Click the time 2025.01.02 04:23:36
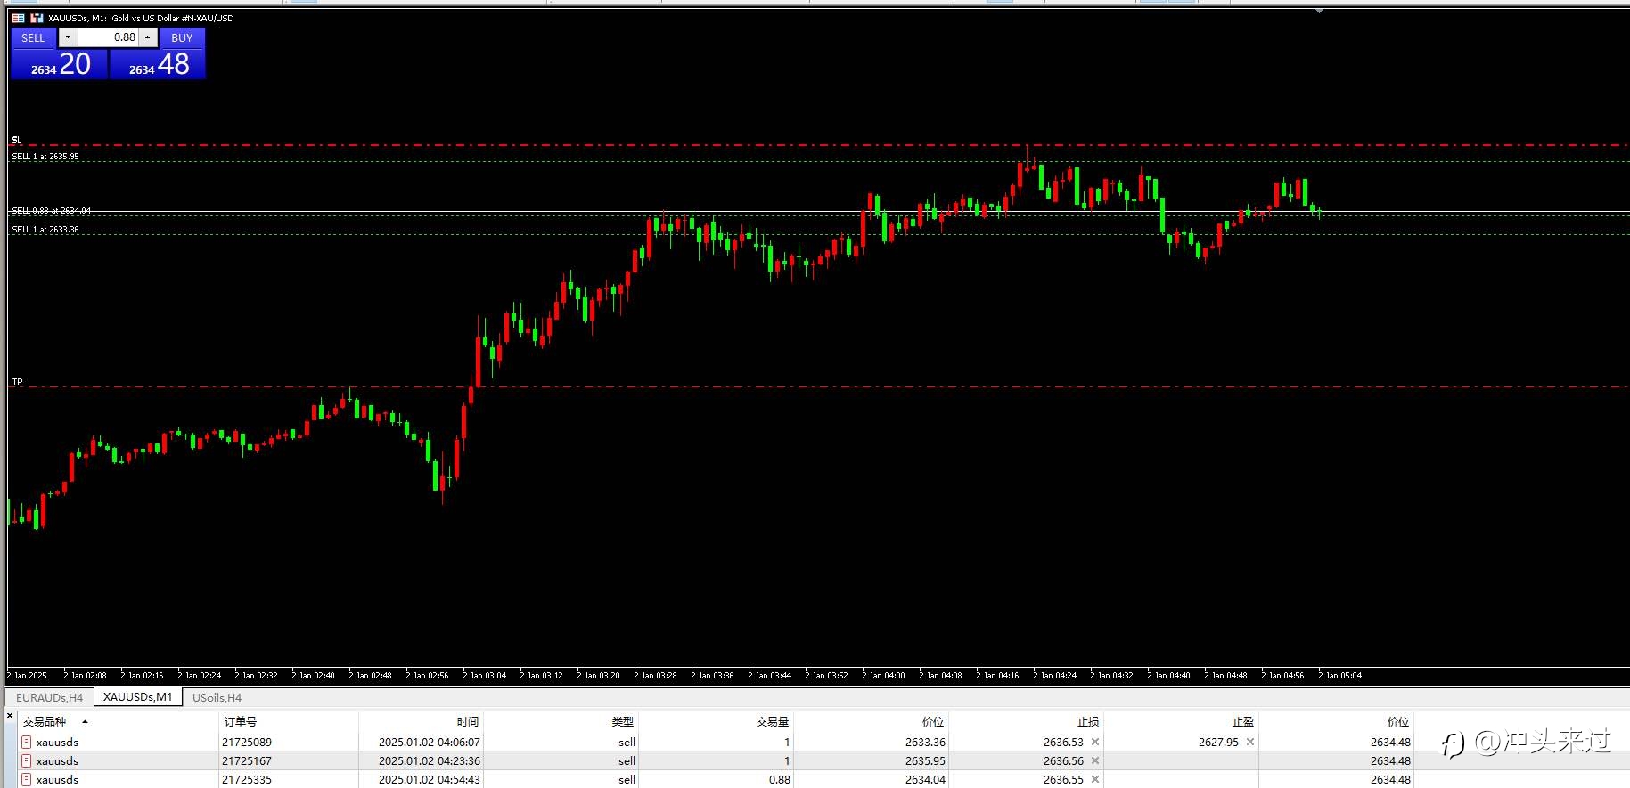 pyautogui.click(x=429, y=760)
